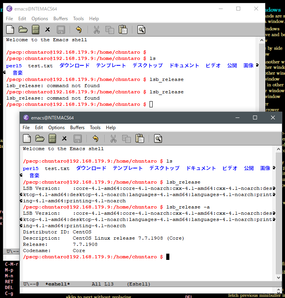Click scrollbar up arrow in front window
Image resolution: width=285 pixels, height=298 pixels.
278,149
